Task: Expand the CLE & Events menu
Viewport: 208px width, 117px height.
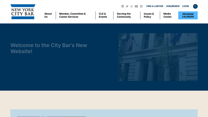Action: coord(103,15)
